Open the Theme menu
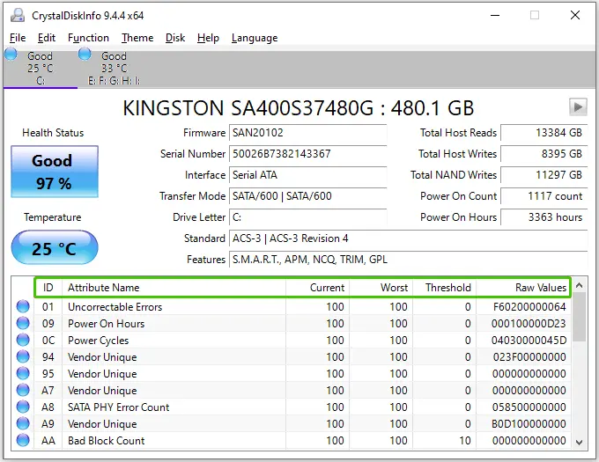Image resolution: width=599 pixels, height=462 pixels. [137, 38]
